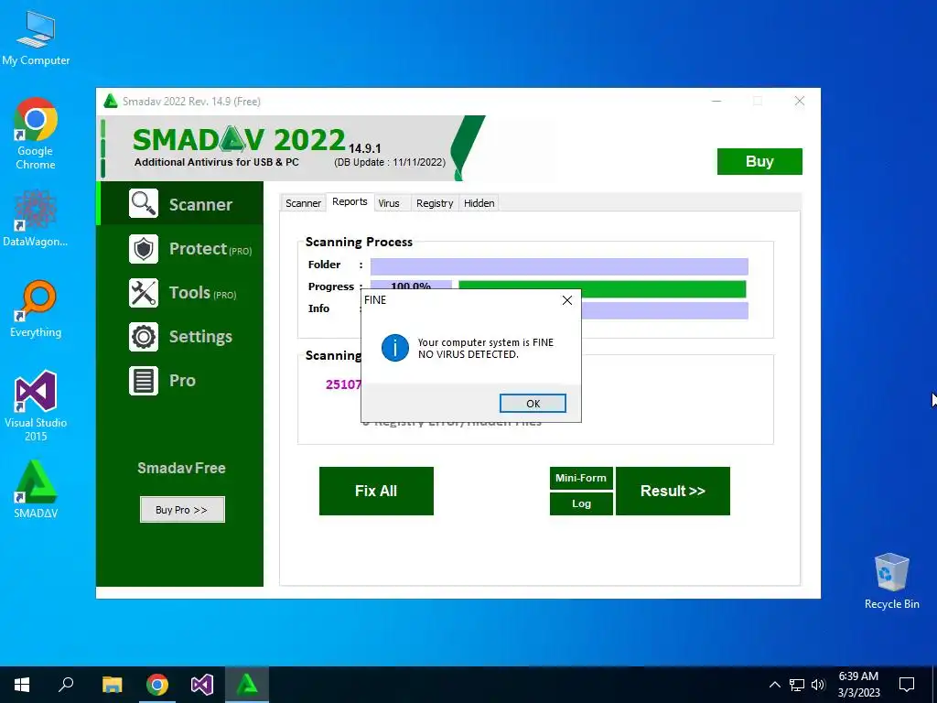Minimize the Smadav window
The height and width of the screenshot is (703, 937).
[716, 101]
